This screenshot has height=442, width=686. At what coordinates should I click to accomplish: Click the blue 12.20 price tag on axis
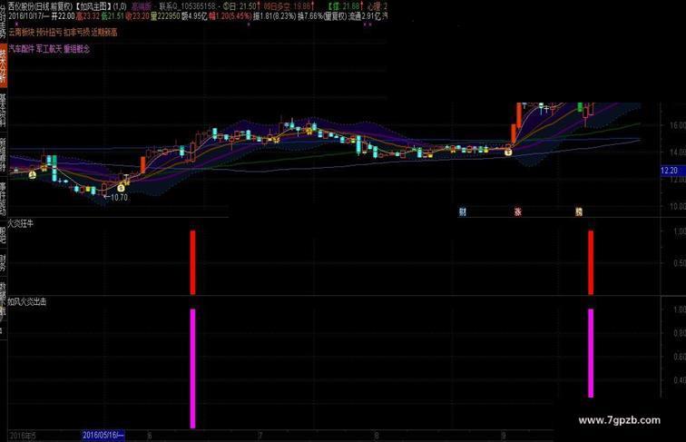pyautogui.click(x=672, y=171)
